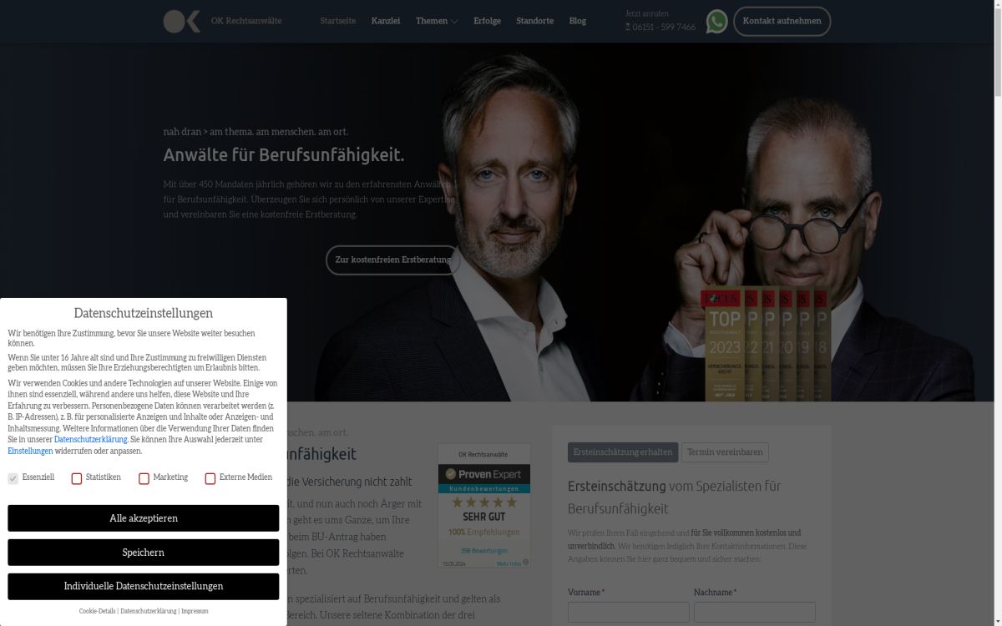Enable the Marketing checkbox
The height and width of the screenshot is (626, 1002).
(x=144, y=478)
